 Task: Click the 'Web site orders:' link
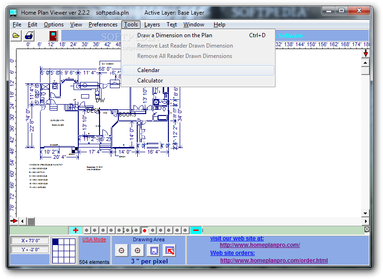[233, 253]
